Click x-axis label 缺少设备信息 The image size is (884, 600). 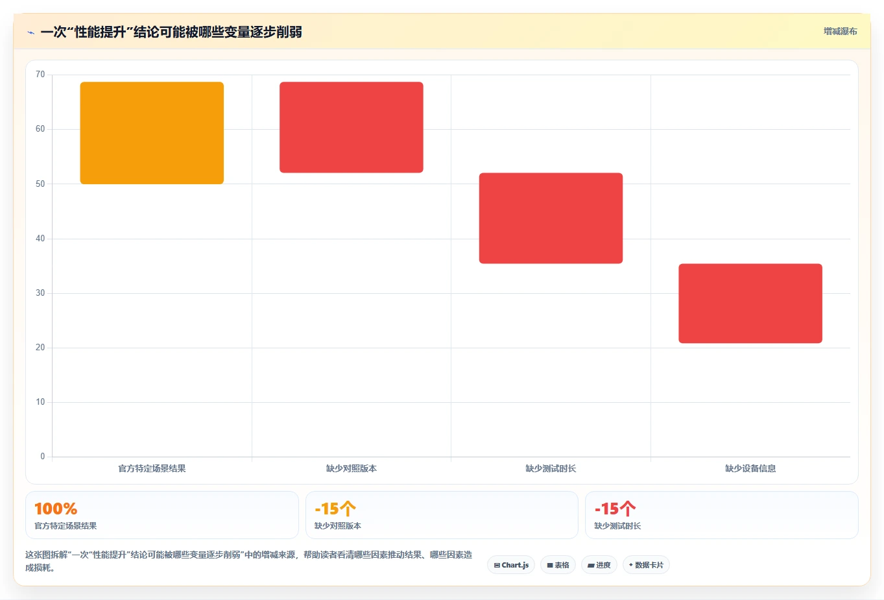coord(750,468)
